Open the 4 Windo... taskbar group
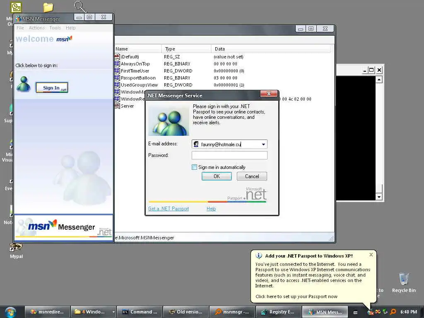Image resolution: width=424 pixels, height=318 pixels. click(x=93, y=312)
